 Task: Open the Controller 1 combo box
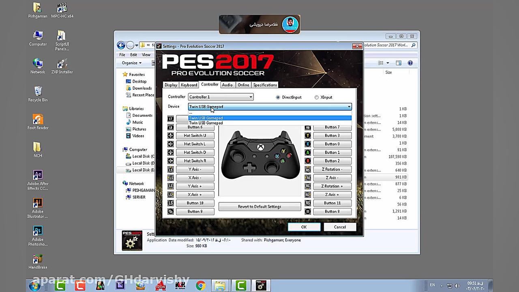[x=221, y=97]
